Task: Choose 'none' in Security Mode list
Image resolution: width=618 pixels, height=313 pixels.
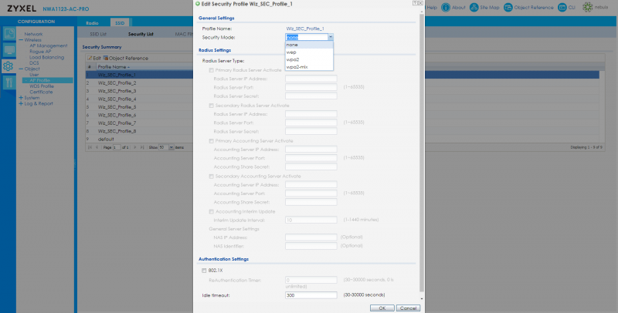Action: (x=310, y=45)
